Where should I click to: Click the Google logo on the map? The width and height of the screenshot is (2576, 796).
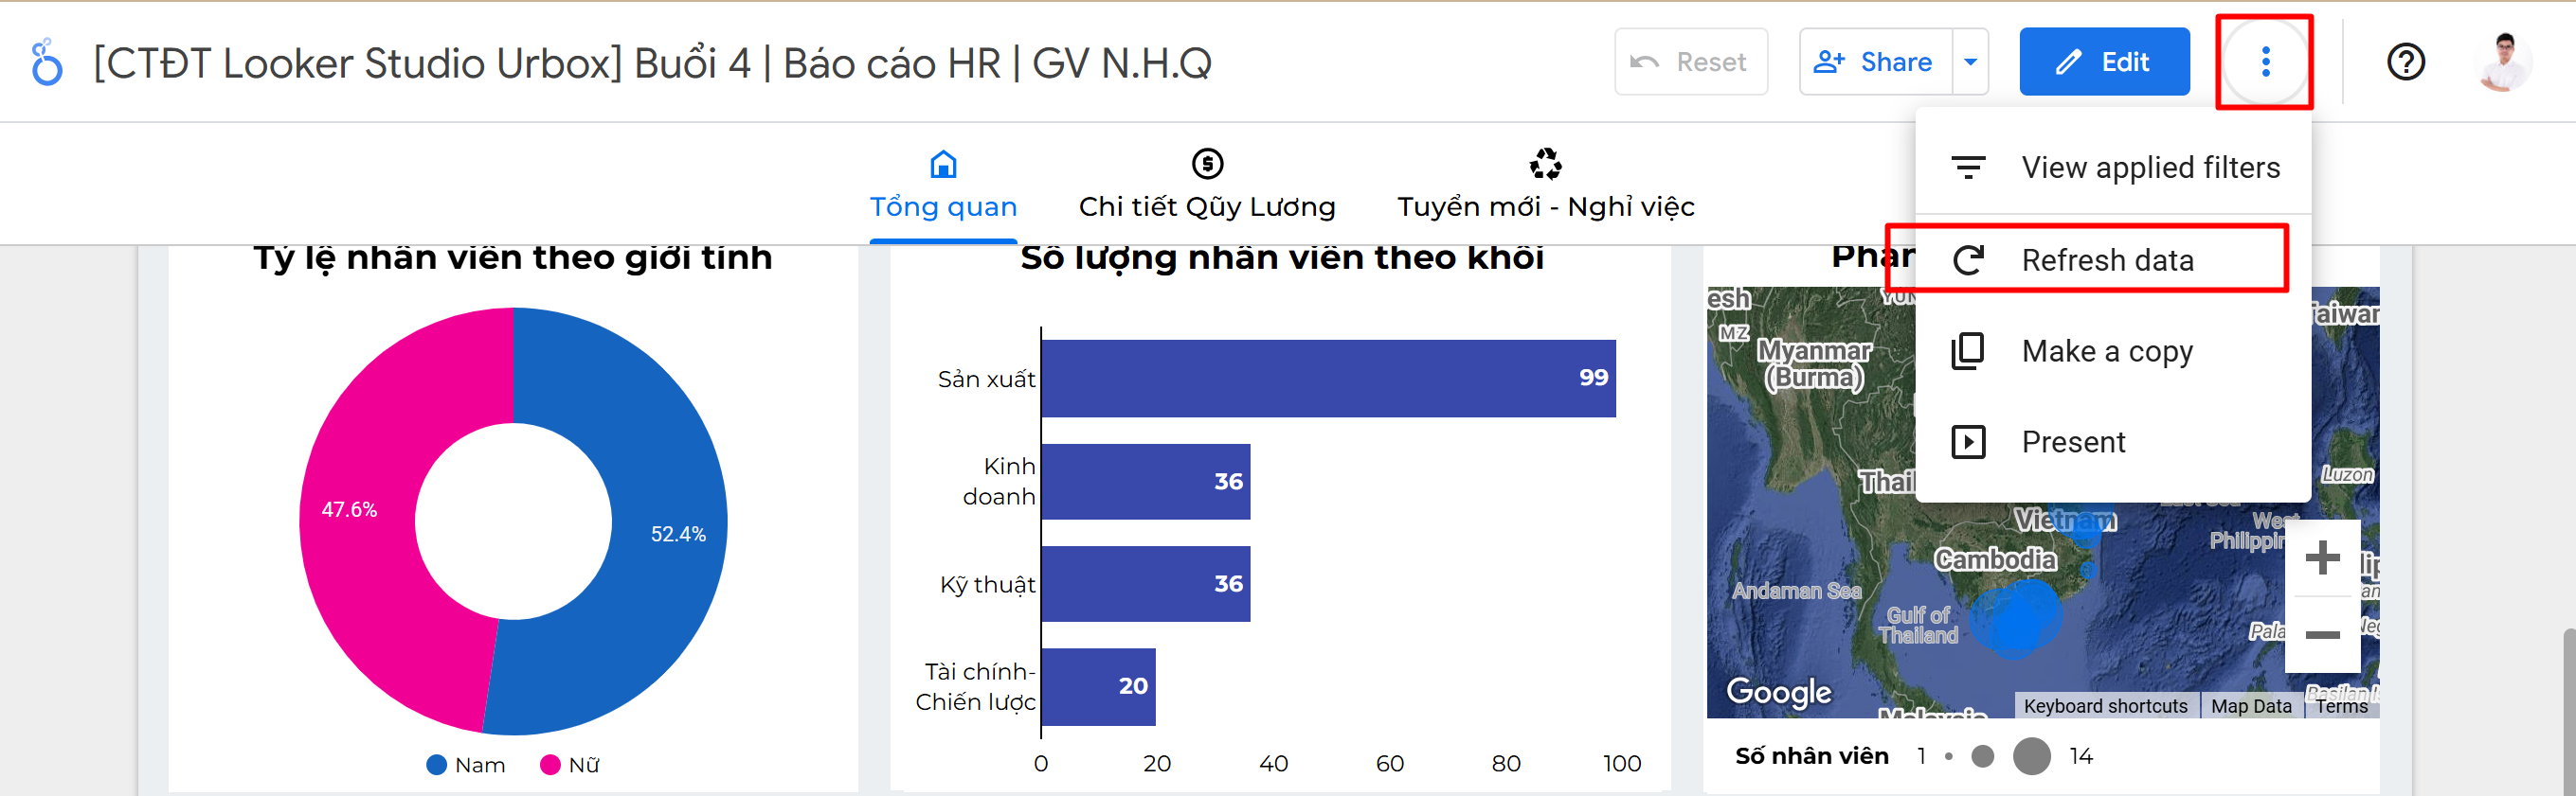coord(1779,691)
